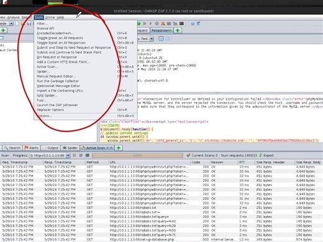Viewport: 323px width, 242px height.
Task: Click the blue refresh-style icon after help icon
Action: point(199,24)
